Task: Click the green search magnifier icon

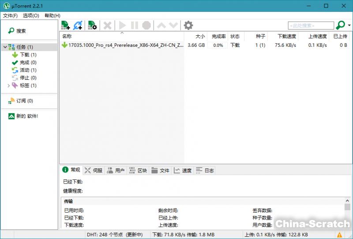Action: pos(340,26)
